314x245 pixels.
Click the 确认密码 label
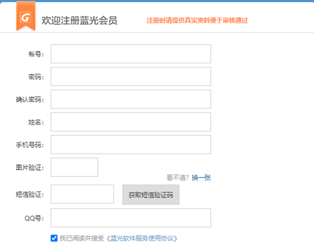coord(30,99)
